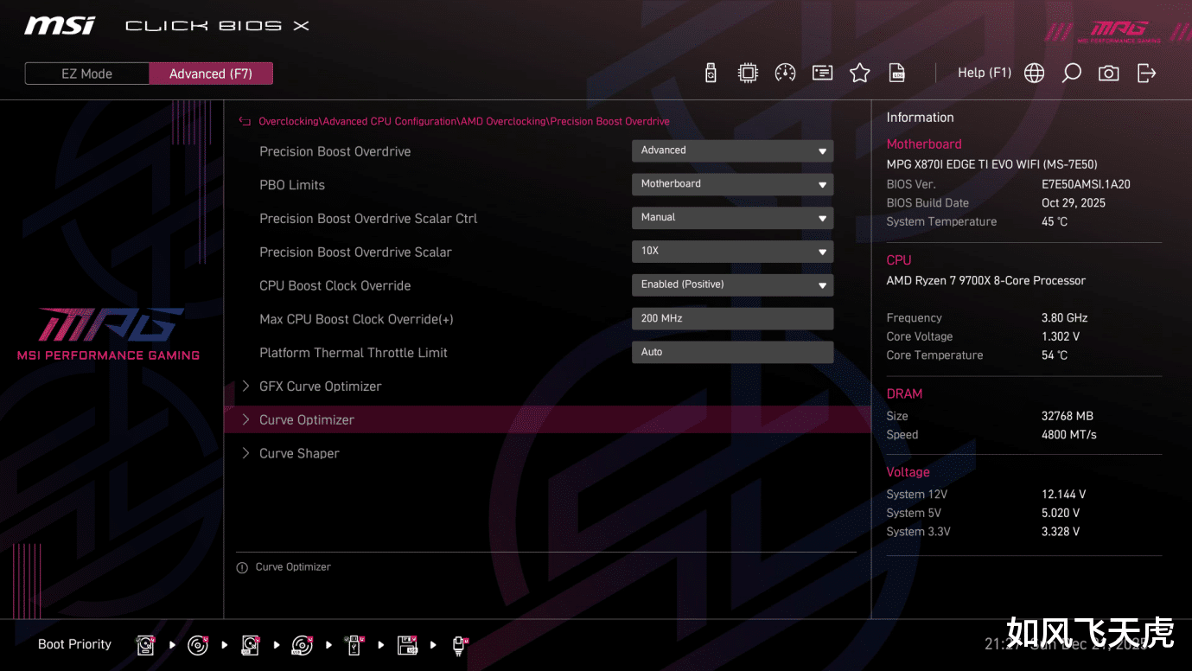Take a screenshot with the camera icon
This screenshot has width=1192, height=671.
pos(1108,73)
